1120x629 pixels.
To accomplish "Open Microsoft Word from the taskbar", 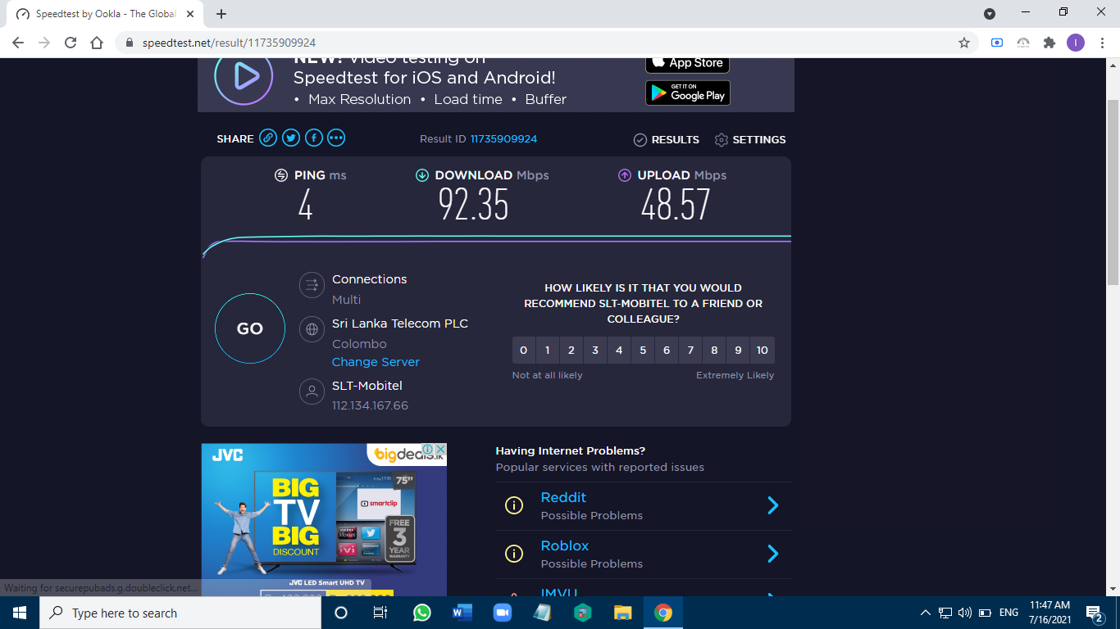I will (x=462, y=613).
